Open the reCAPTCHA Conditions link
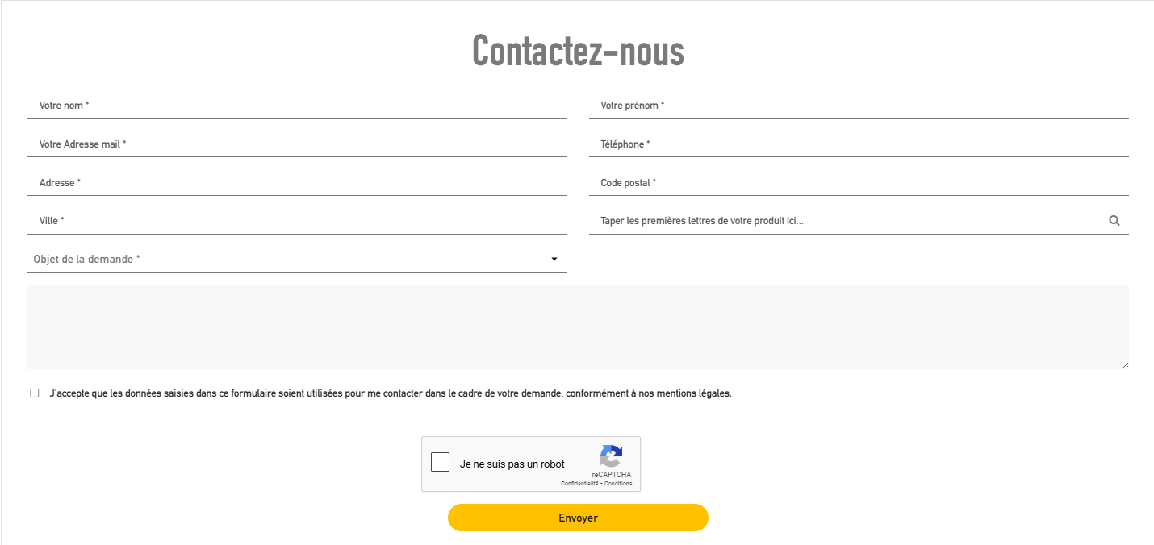Image resolution: width=1154 pixels, height=545 pixels. click(618, 484)
